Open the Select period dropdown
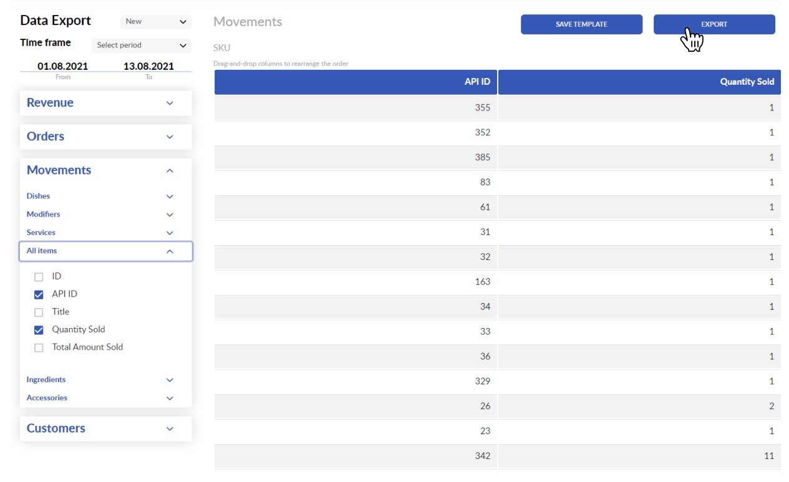 pyautogui.click(x=142, y=45)
